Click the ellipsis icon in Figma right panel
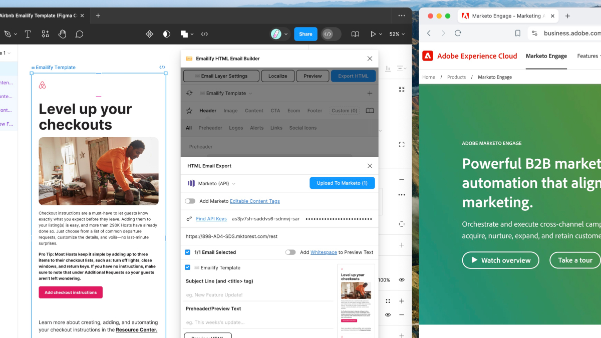 (402, 195)
